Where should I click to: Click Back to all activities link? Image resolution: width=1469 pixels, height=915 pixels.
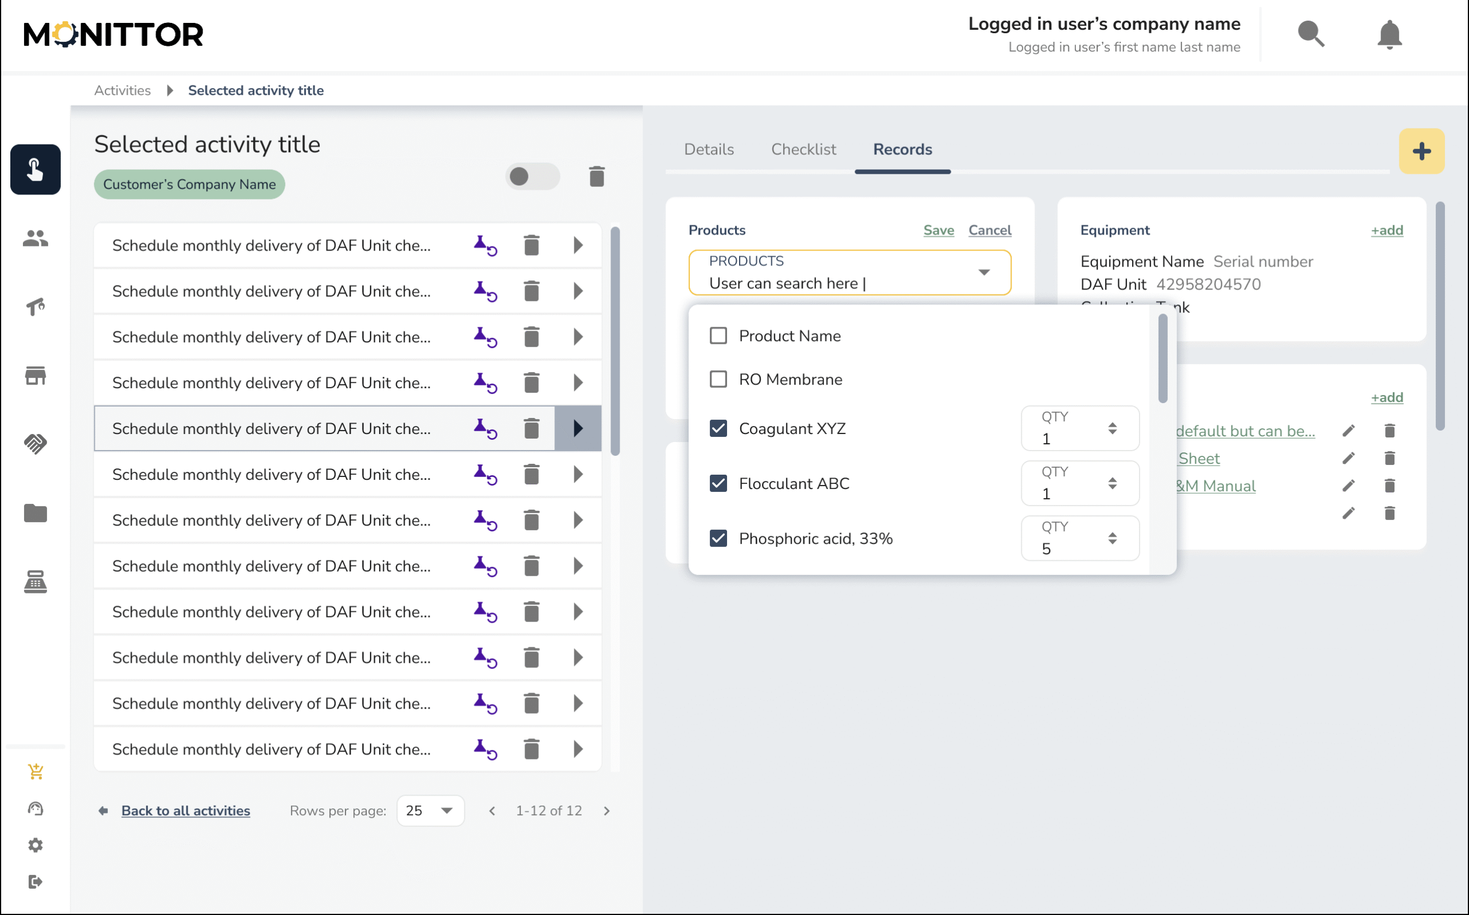(185, 810)
